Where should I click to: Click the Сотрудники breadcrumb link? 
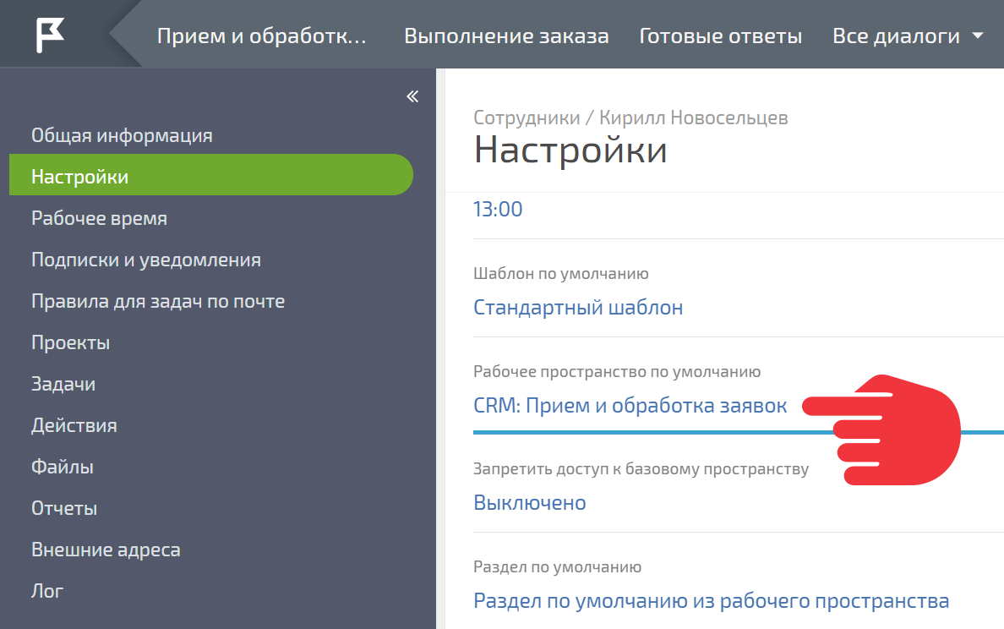click(x=527, y=118)
